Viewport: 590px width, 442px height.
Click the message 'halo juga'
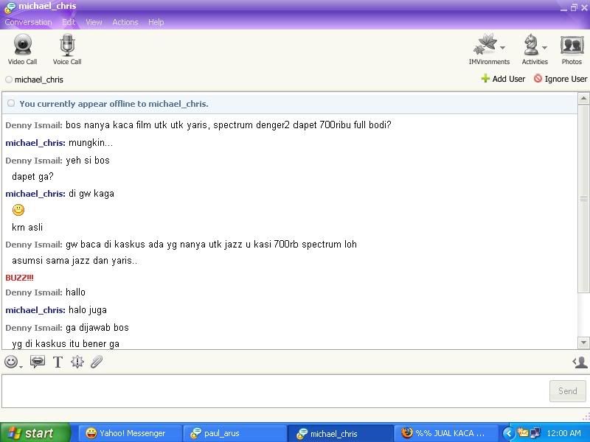click(88, 310)
